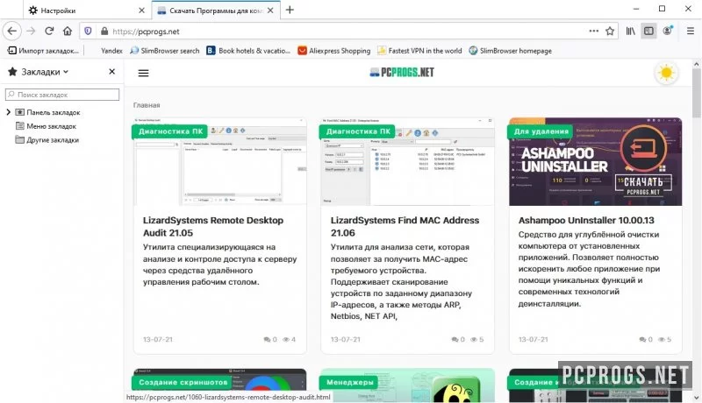Click views eye icon on Ashampoo UnInstaller card
Screen dimensions: 702x403
(662, 340)
